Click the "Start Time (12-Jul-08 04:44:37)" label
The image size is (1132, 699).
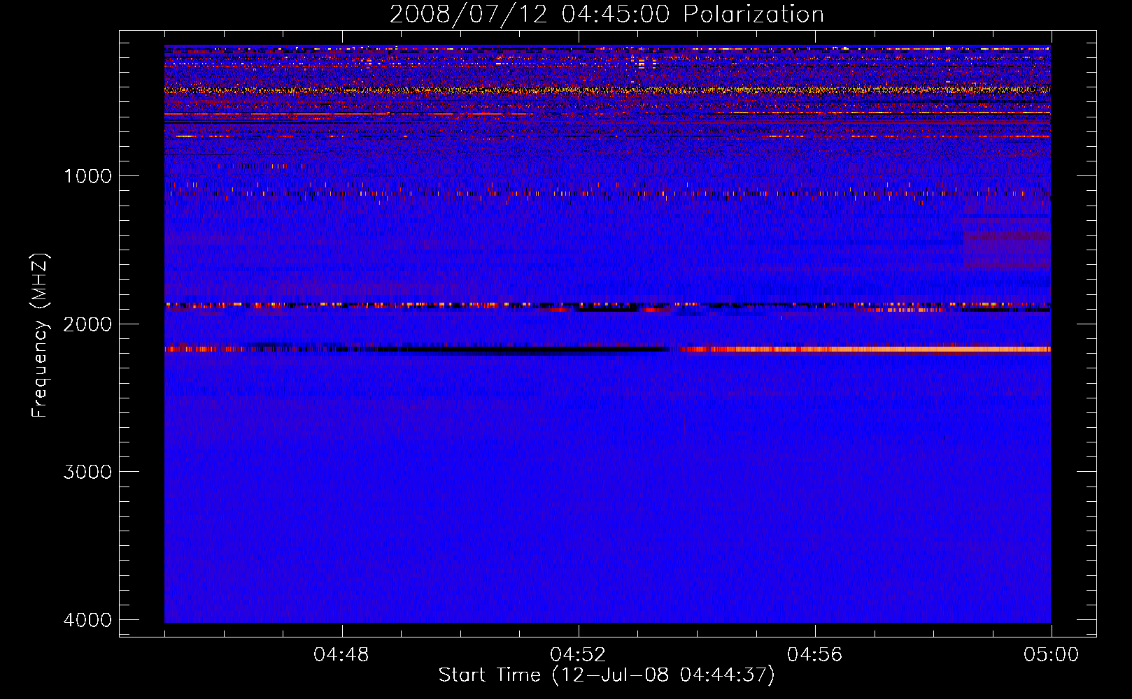point(607,675)
